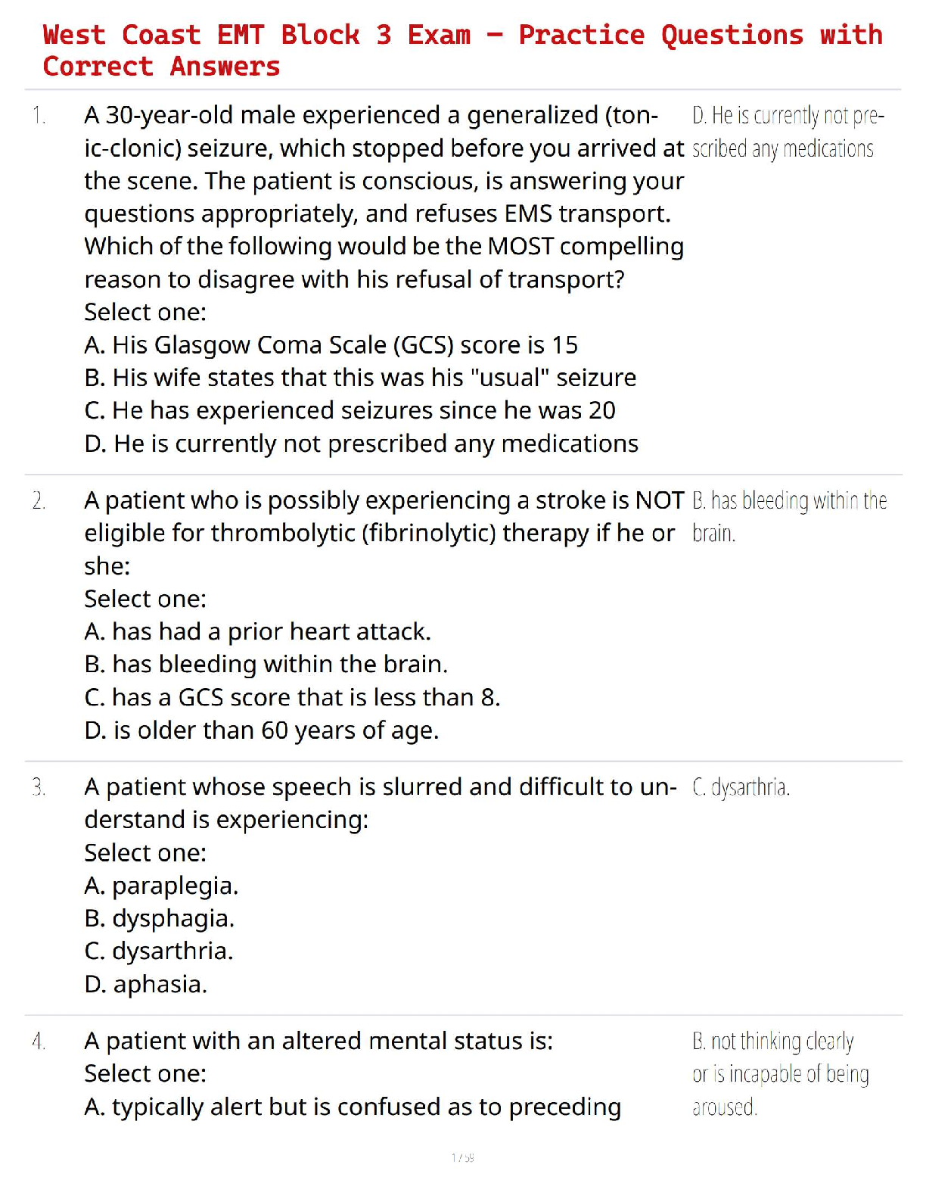Click the "C. dysarthria." correct answer on the right
Viewport: 926px width, 1199px height.
coord(741,788)
